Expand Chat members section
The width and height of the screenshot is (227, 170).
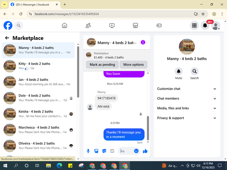coord(187,98)
